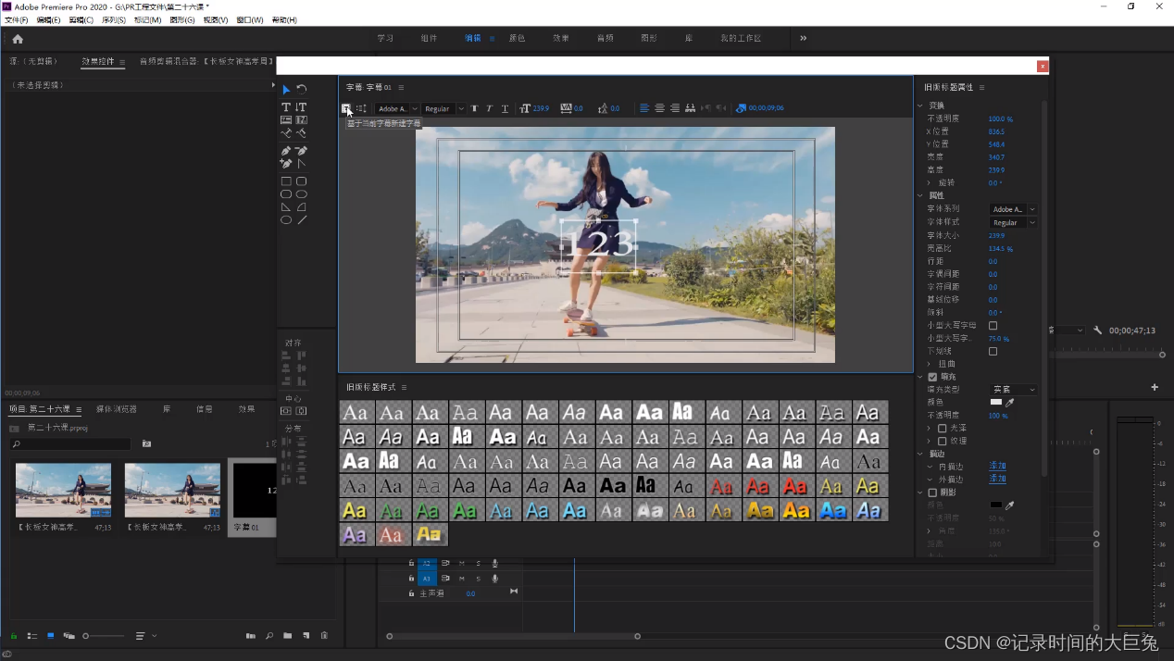
Task: Center-align the title text
Action: (659, 108)
